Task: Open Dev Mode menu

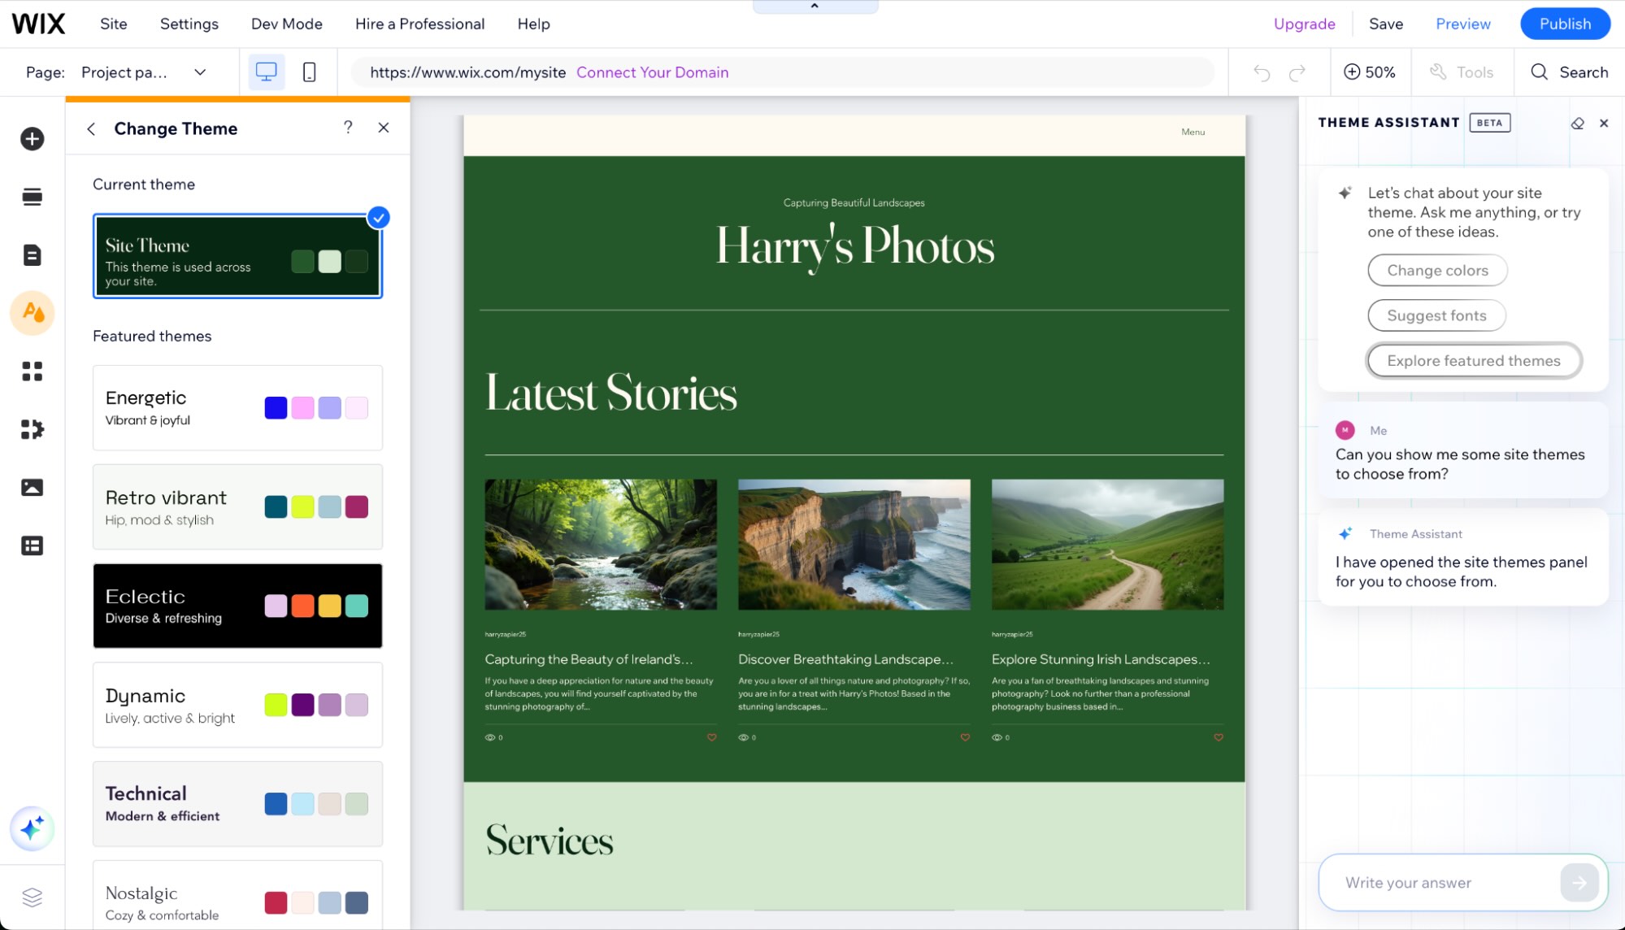Action: tap(286, 24)
